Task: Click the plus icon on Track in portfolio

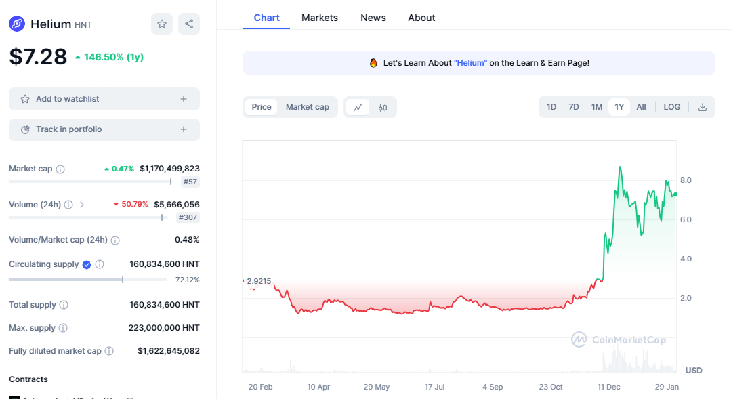Action: pyautogui.click(x=184, y=129)
